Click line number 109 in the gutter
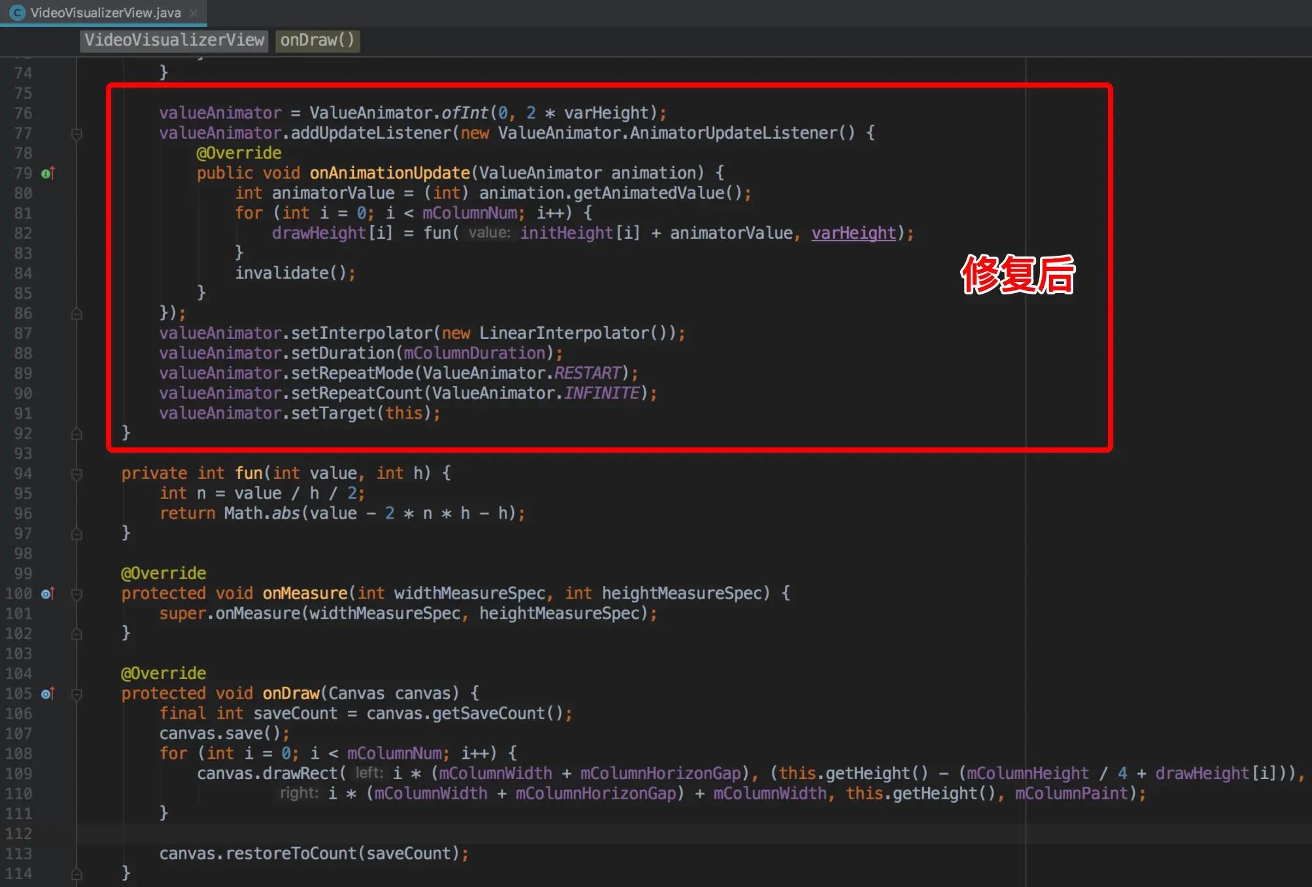1312x887 pixels. 18,774
